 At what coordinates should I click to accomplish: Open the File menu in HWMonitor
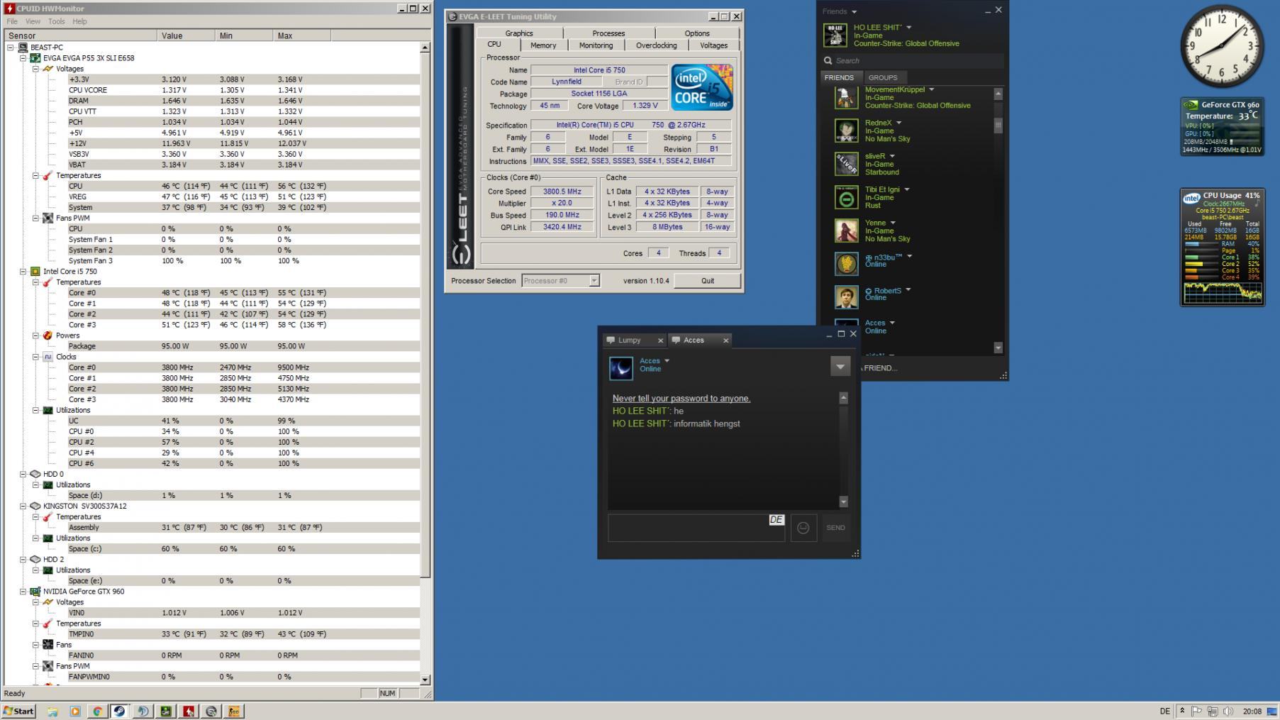[x=12, y=21]
